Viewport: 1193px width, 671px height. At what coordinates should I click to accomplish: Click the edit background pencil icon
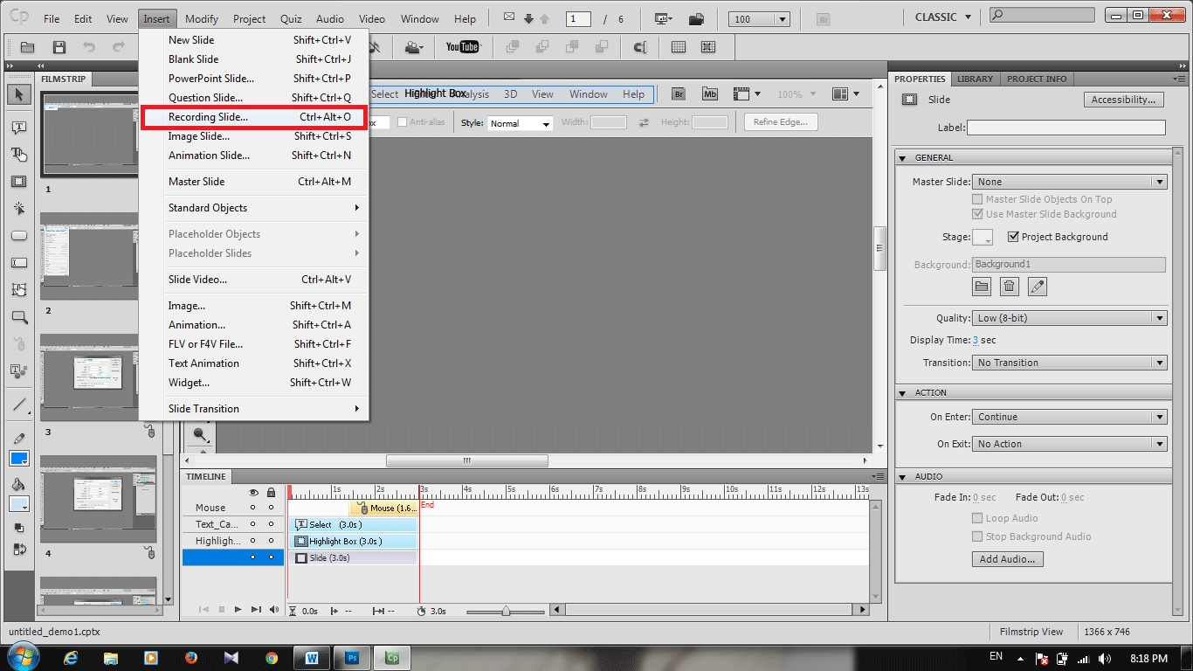(1037, 286)
